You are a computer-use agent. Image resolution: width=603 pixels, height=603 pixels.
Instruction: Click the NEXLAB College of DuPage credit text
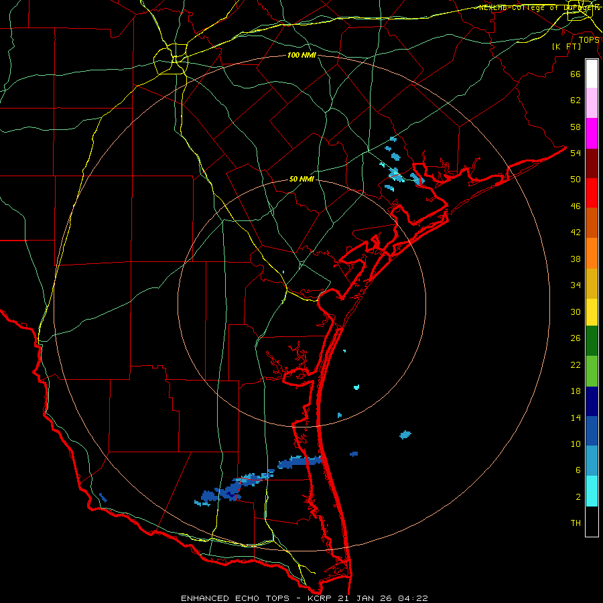(x=539, y=7)
